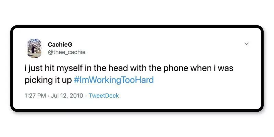Click the TweetDeck source link
Image resolution: width=274 pixels, height=137 pixels.
tap(104, 96)
